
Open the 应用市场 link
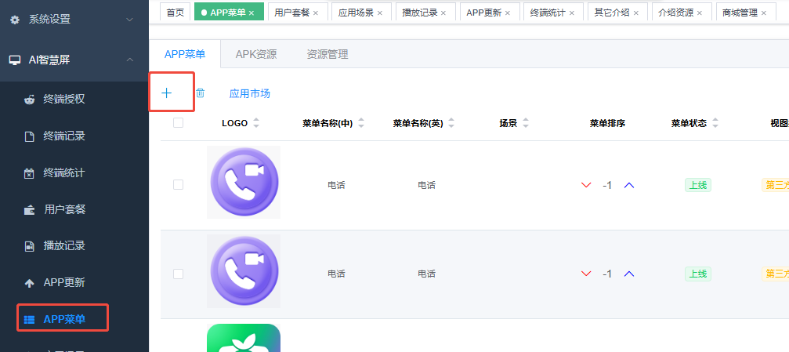pyautogui.click(x=249, y=93)
